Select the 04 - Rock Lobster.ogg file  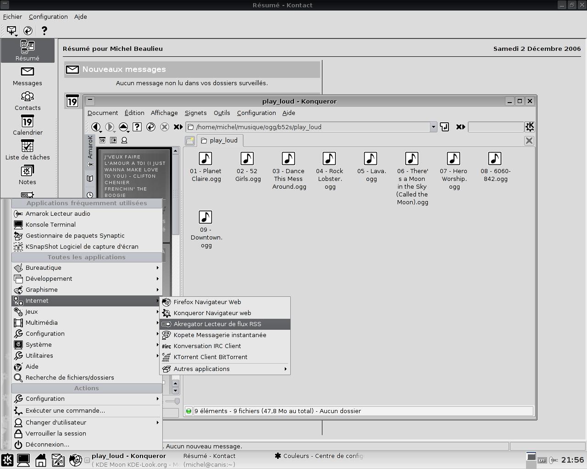click(x=330, y=171)
